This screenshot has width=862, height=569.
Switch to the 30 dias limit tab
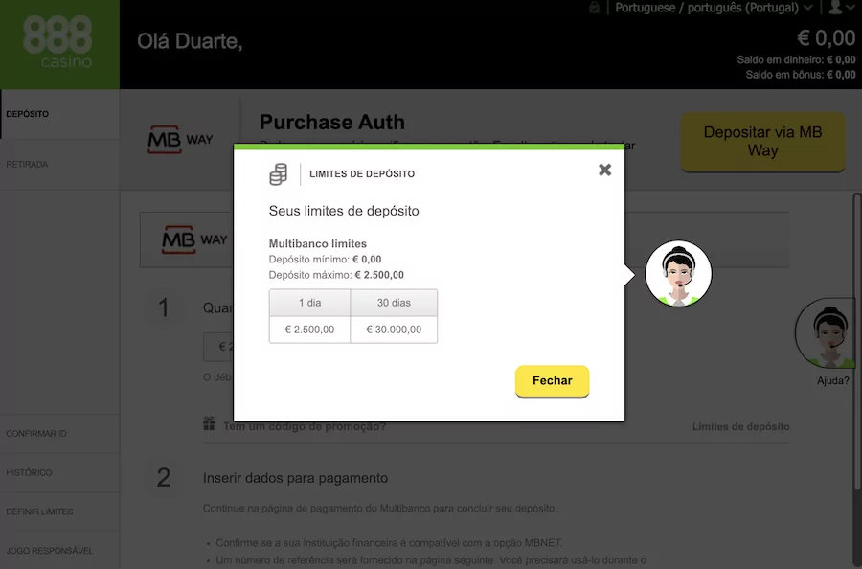click(x=394, y=302)
